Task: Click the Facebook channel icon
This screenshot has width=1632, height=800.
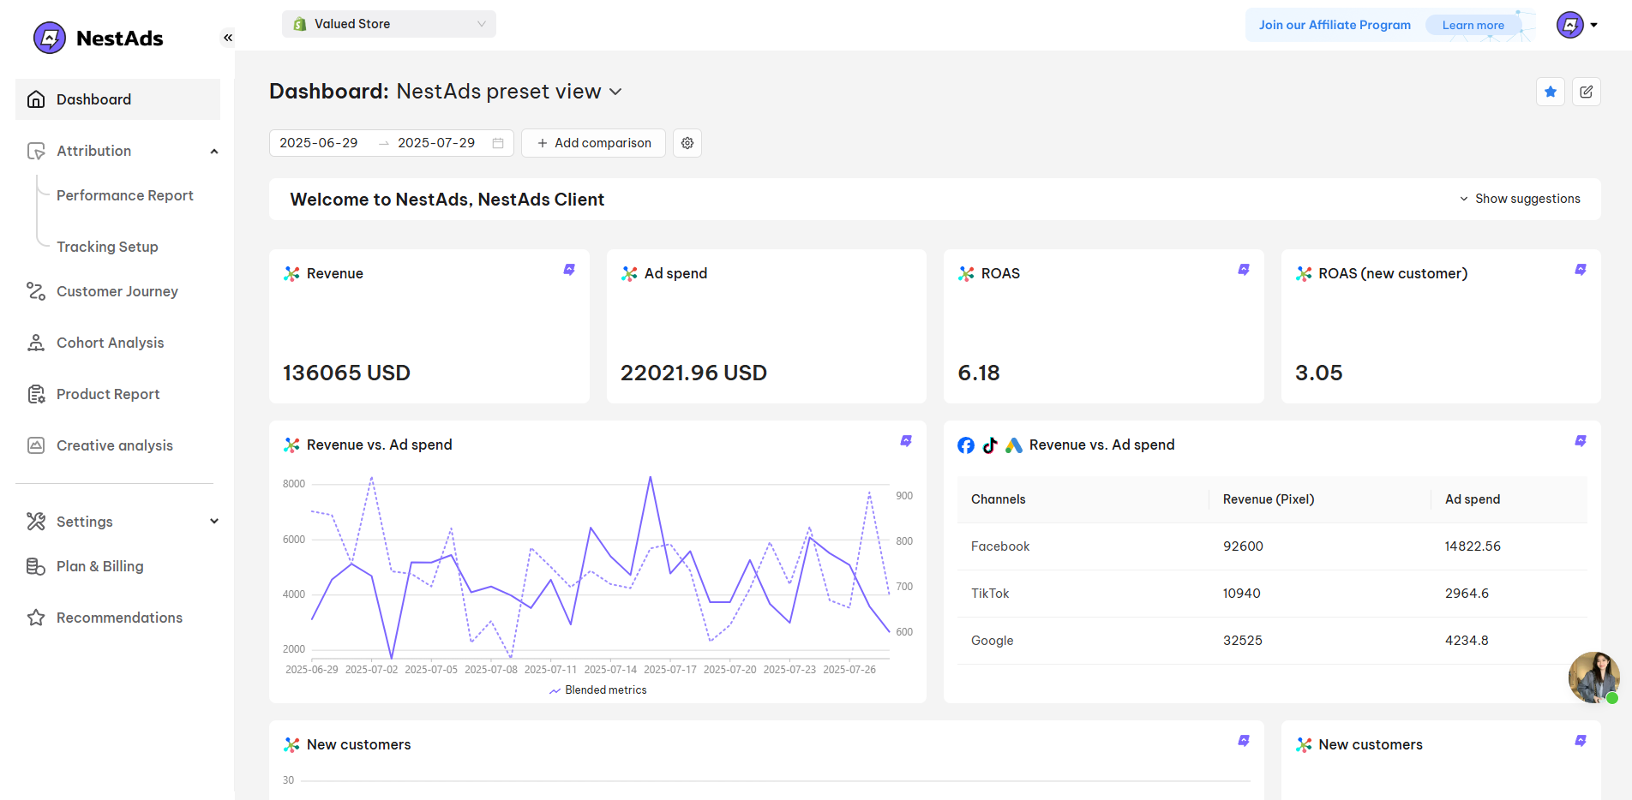Action: [x=966, y=445]
